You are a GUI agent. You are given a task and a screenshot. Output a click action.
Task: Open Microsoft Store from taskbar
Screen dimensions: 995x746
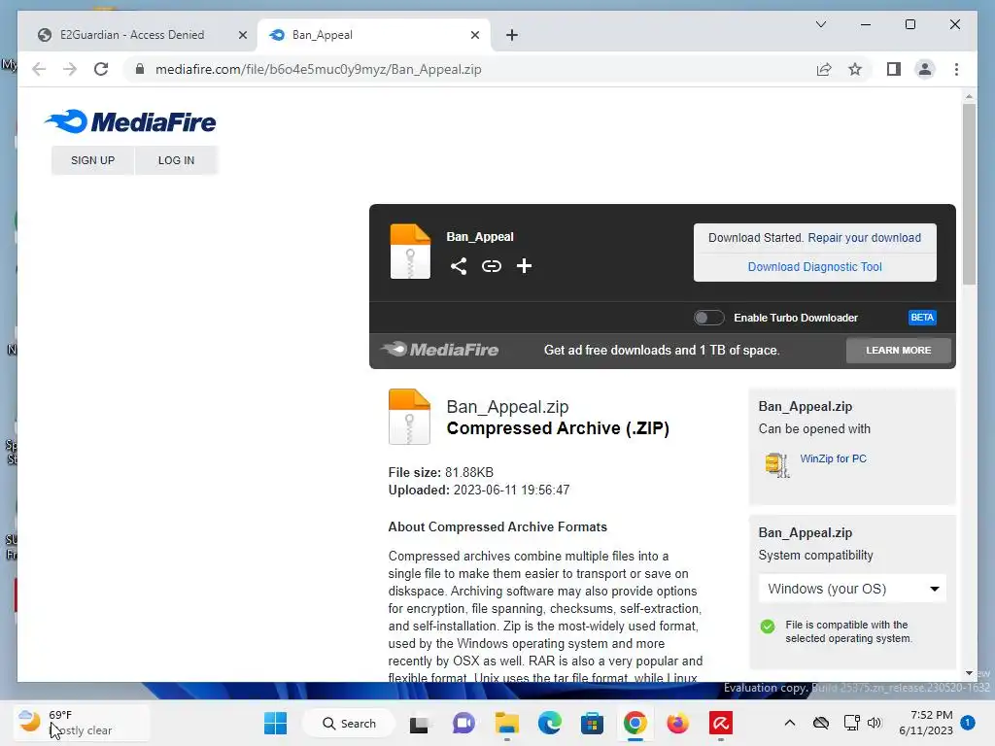[x=592, y=723]
